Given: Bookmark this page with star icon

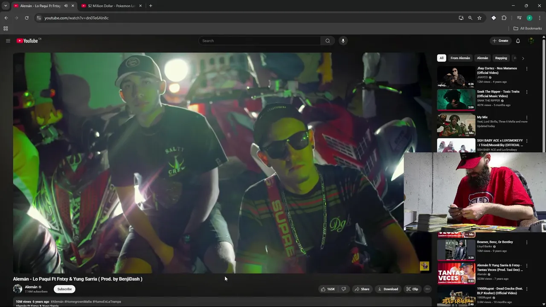Looking at the screenshot, I should [x=479, y=18].
